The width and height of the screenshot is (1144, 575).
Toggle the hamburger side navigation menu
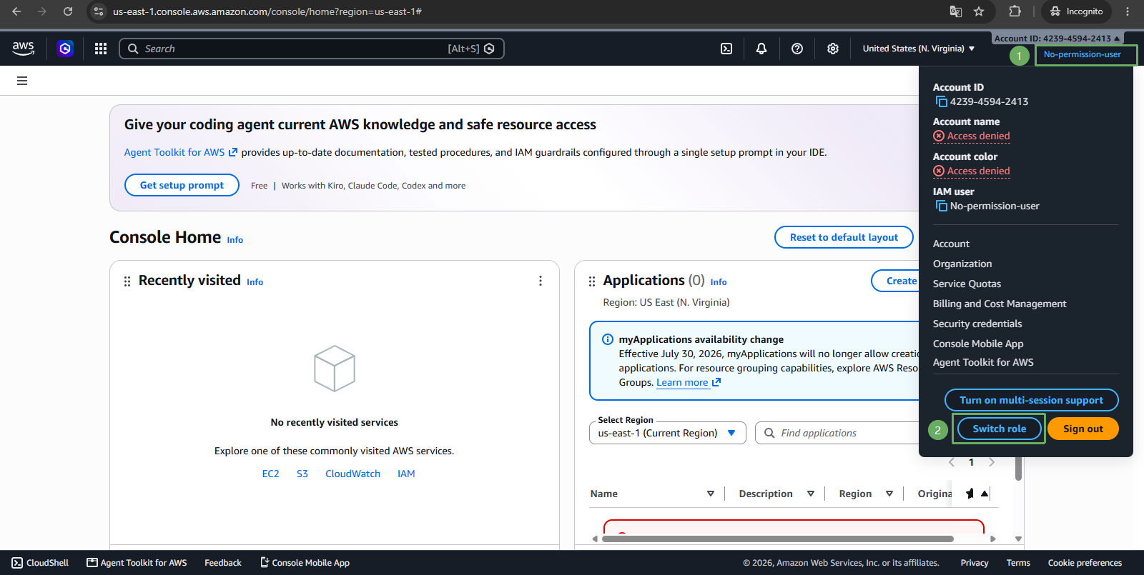click(x=22, y=81)
